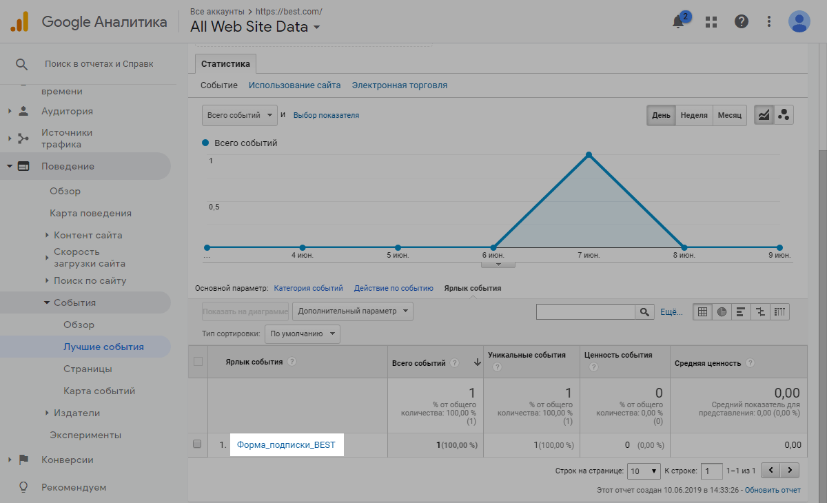This screenshot has width=827, height=503.
Task: Open the user account avatar
Action: click(x=799, y=21)
